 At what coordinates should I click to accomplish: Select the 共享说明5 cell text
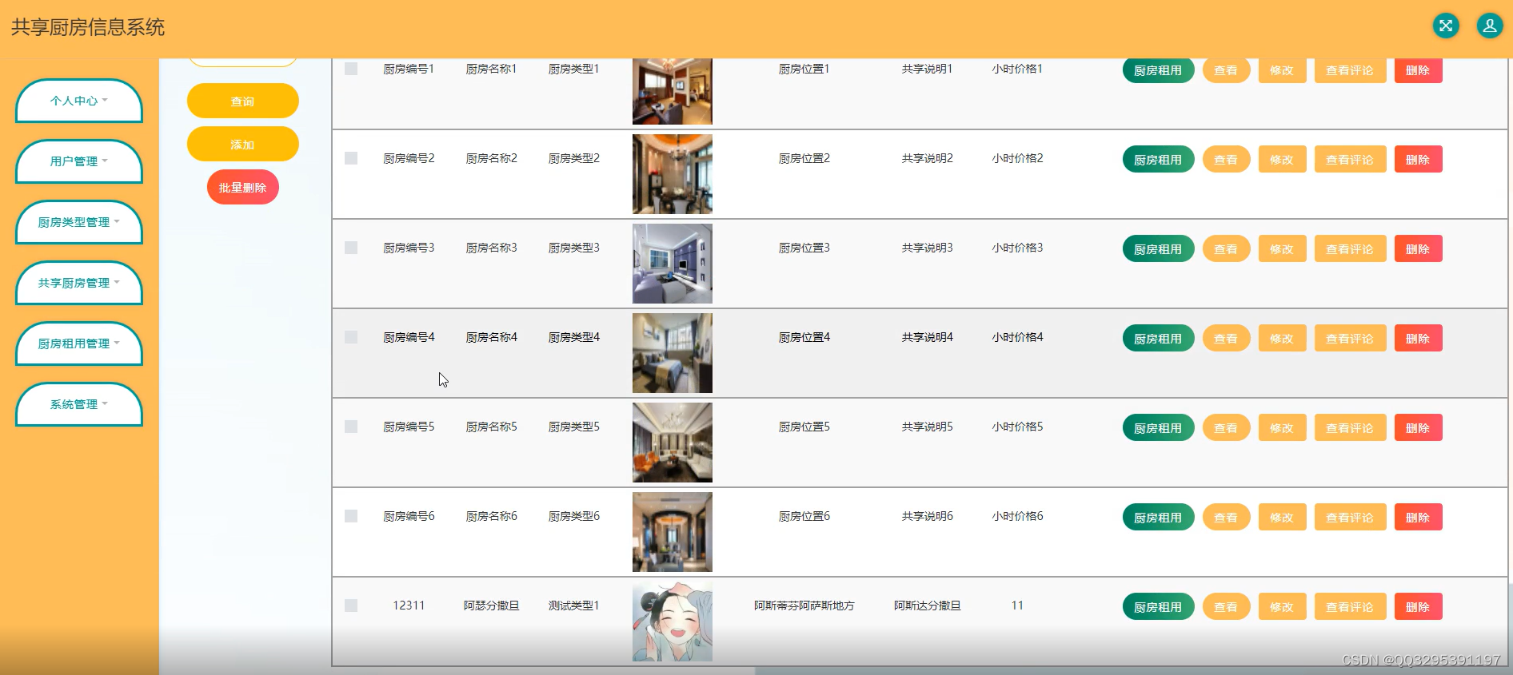[928, 427]
